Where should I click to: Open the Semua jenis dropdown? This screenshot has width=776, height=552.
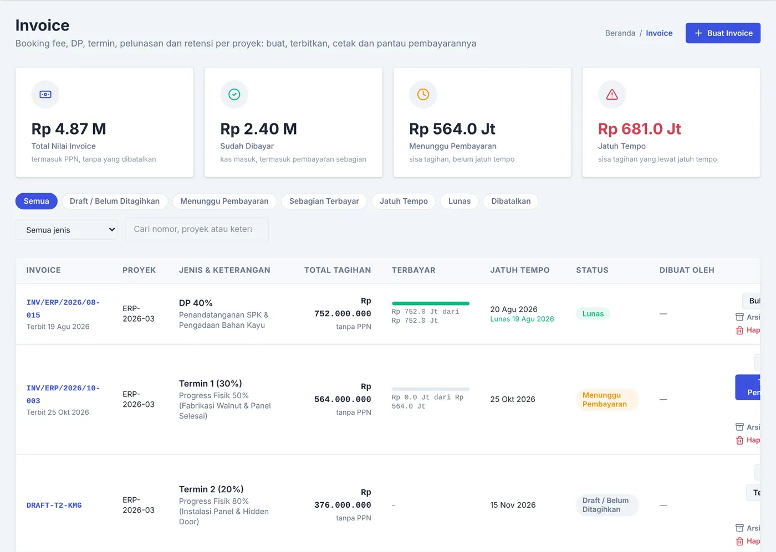(67, 230)
